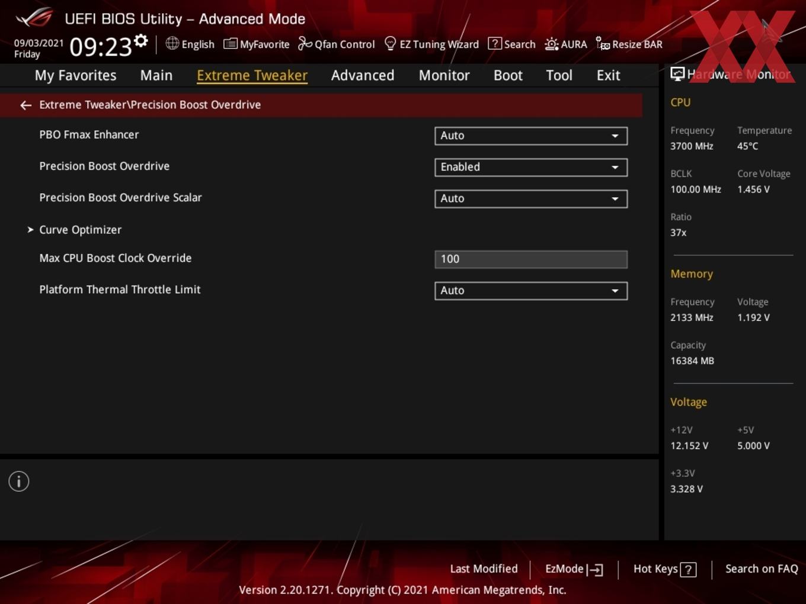Open the Search question-mark icon
Viewport: 806px width, 604px height.
point(494,44)
